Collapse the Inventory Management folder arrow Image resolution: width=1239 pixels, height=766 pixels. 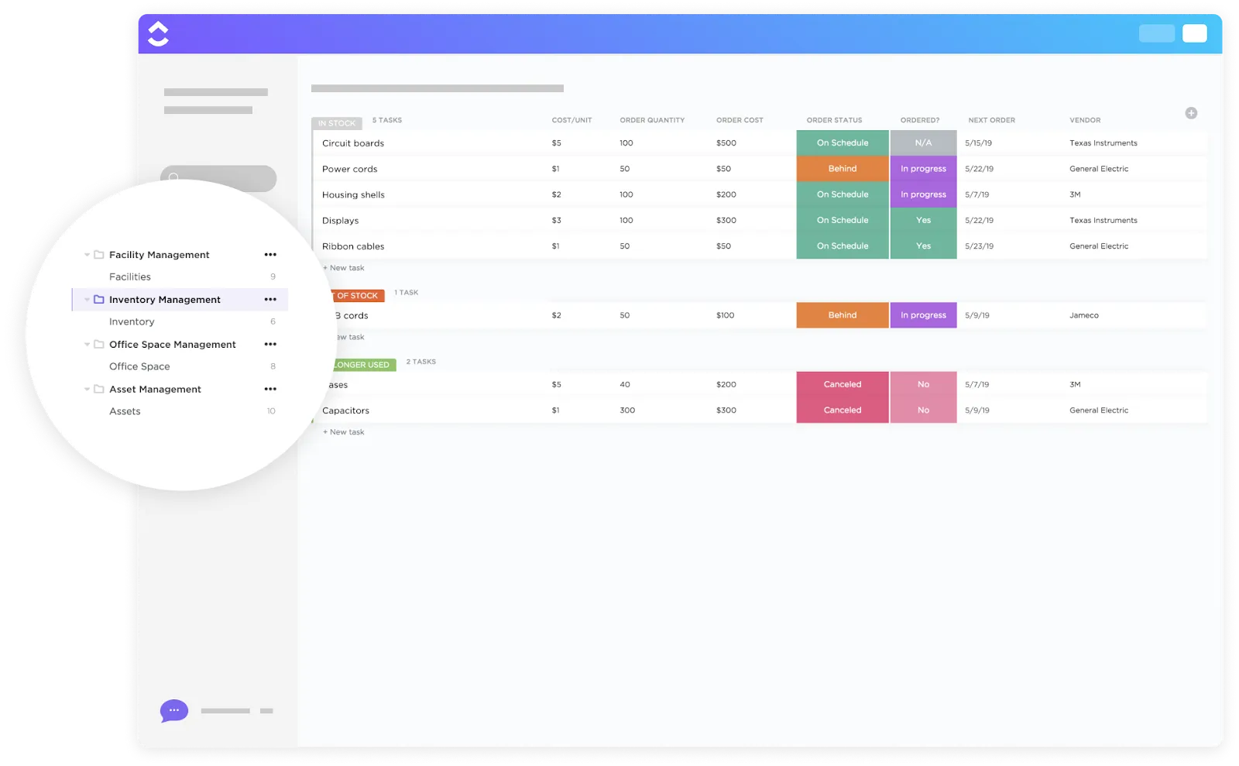point(87,300)
